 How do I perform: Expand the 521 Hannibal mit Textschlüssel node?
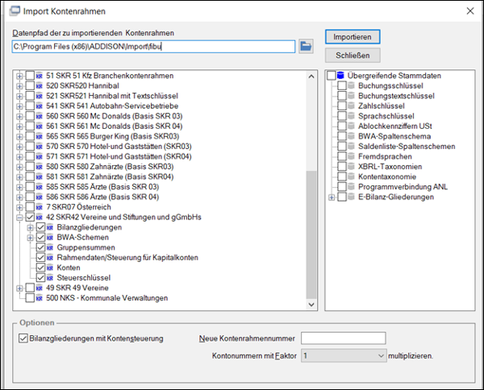click(x=19, y=96)
